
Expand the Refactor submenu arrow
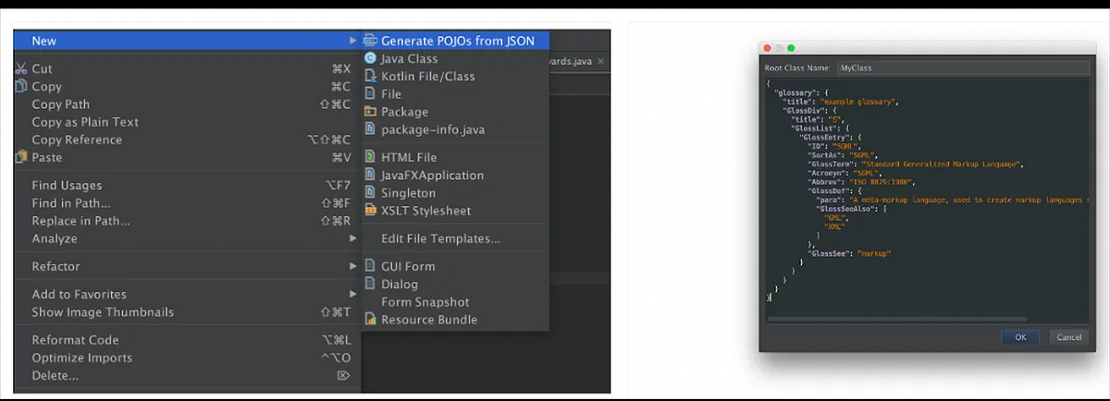click(x=352, y=266)
